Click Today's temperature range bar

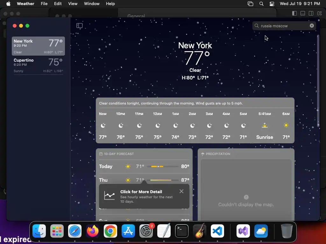click(163, 166)
